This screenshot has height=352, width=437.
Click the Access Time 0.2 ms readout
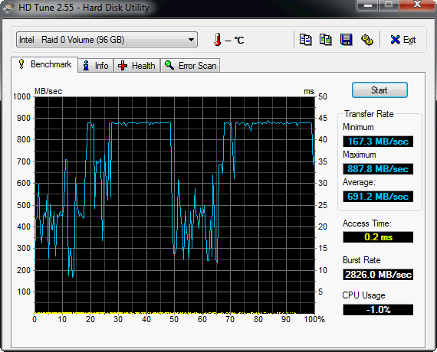point(378,237)
